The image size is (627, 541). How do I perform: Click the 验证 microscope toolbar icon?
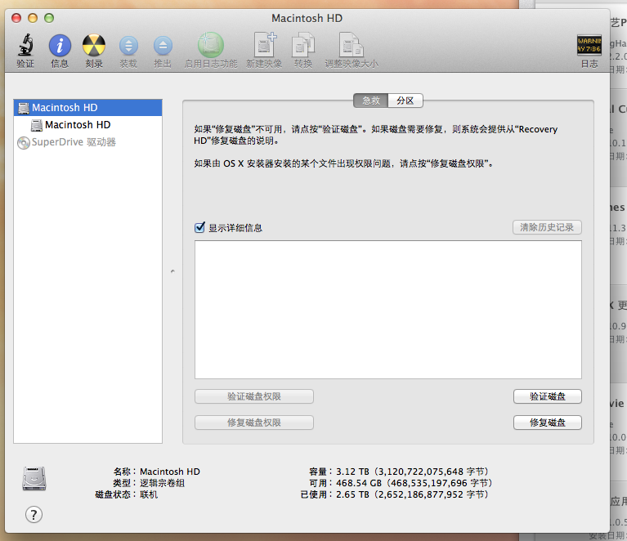point(25,46)
